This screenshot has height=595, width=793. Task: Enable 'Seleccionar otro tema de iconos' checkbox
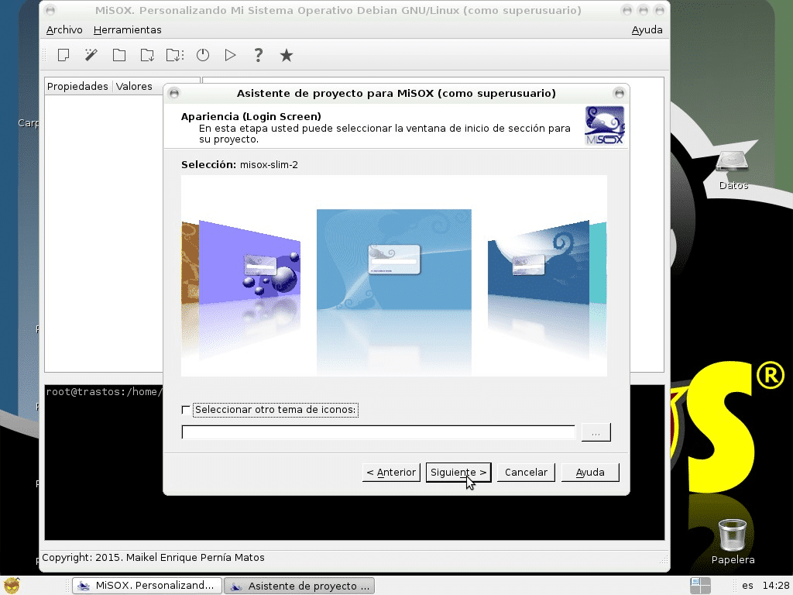tap(186, 410)
